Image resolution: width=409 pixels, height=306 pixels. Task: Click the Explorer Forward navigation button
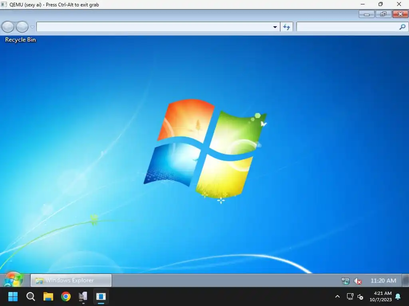pyautogui.click(x=22, y=27)
